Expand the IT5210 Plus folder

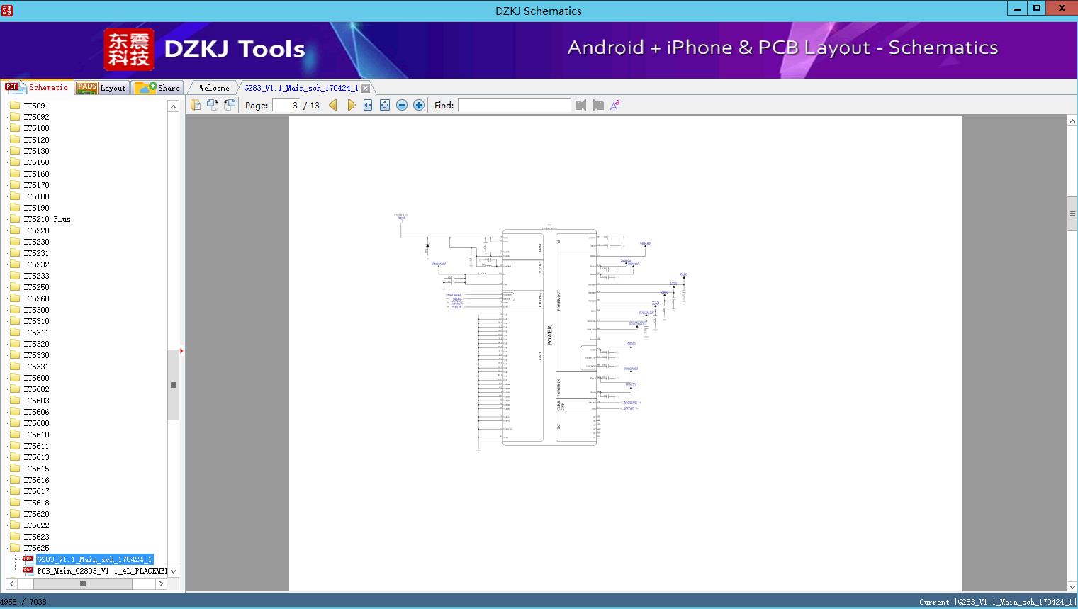click(47, 219)
